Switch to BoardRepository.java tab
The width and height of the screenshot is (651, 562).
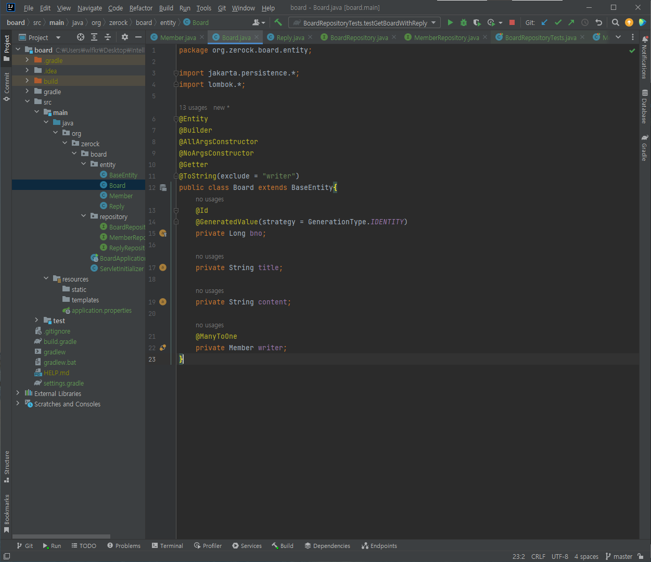click(359, 37)
